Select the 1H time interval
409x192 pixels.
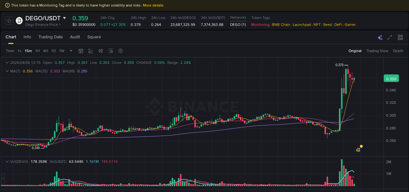(x=38, y=51)
